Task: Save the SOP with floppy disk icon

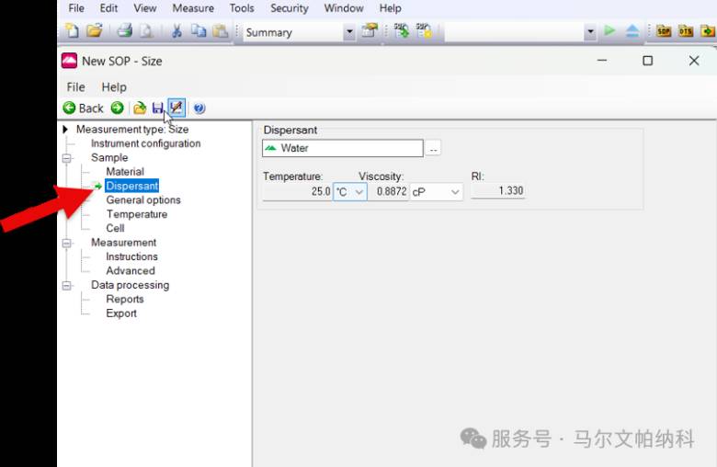Action: click(x=158, y=108)
